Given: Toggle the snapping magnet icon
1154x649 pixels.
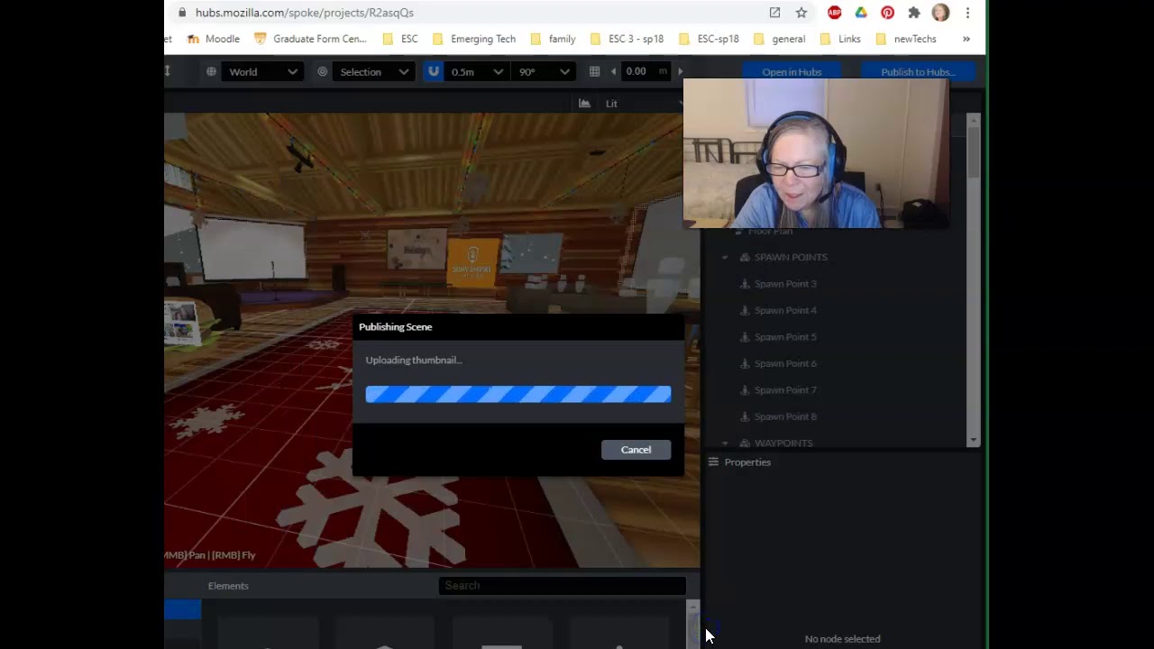Looking at the screenshot, I should coord(434,72).
